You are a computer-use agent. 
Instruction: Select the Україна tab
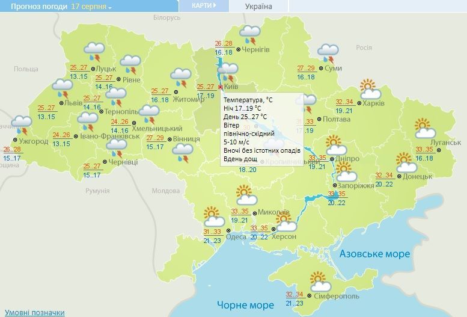(x=258, y=6)
